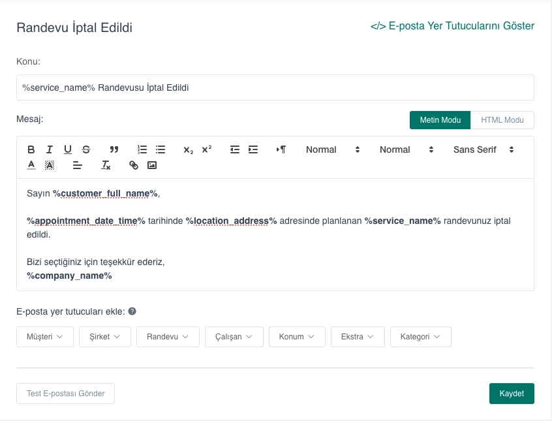The width and height of the screenshot is (552, 421).
Task: Apply italic formatting in the editor
Action: (49, 149)
